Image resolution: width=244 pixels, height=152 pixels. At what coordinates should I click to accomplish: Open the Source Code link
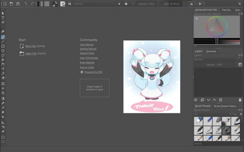(87, 68)
